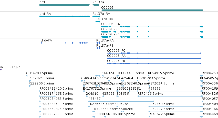Select EK176732.5prime EST label
Screen dimensions: 218x118
pyautogui.click(x=97, y=89)
